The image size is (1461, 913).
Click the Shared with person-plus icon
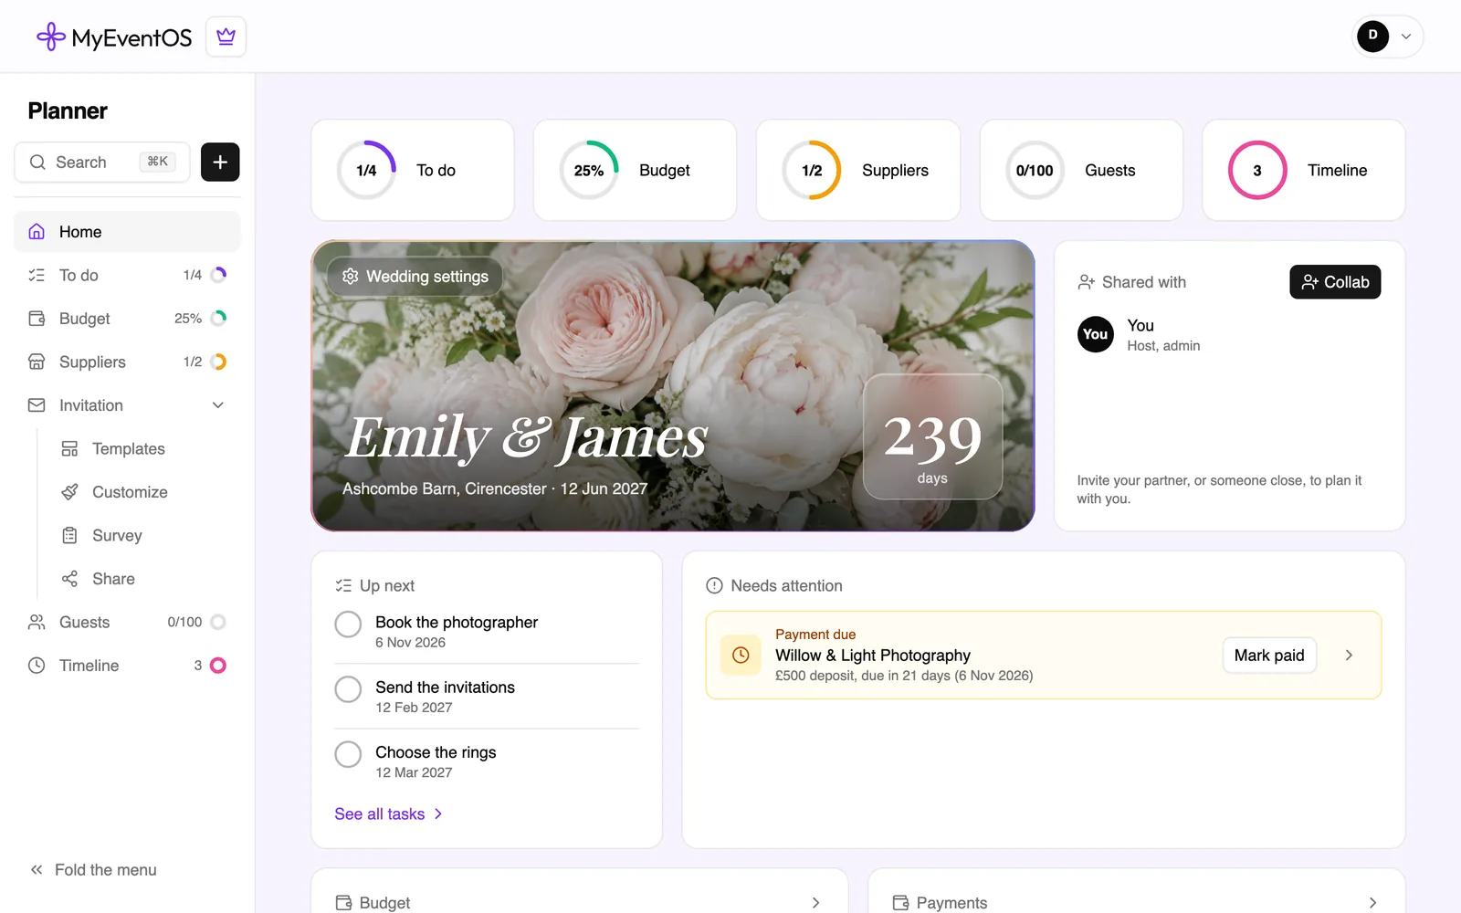coord(1086,282)
